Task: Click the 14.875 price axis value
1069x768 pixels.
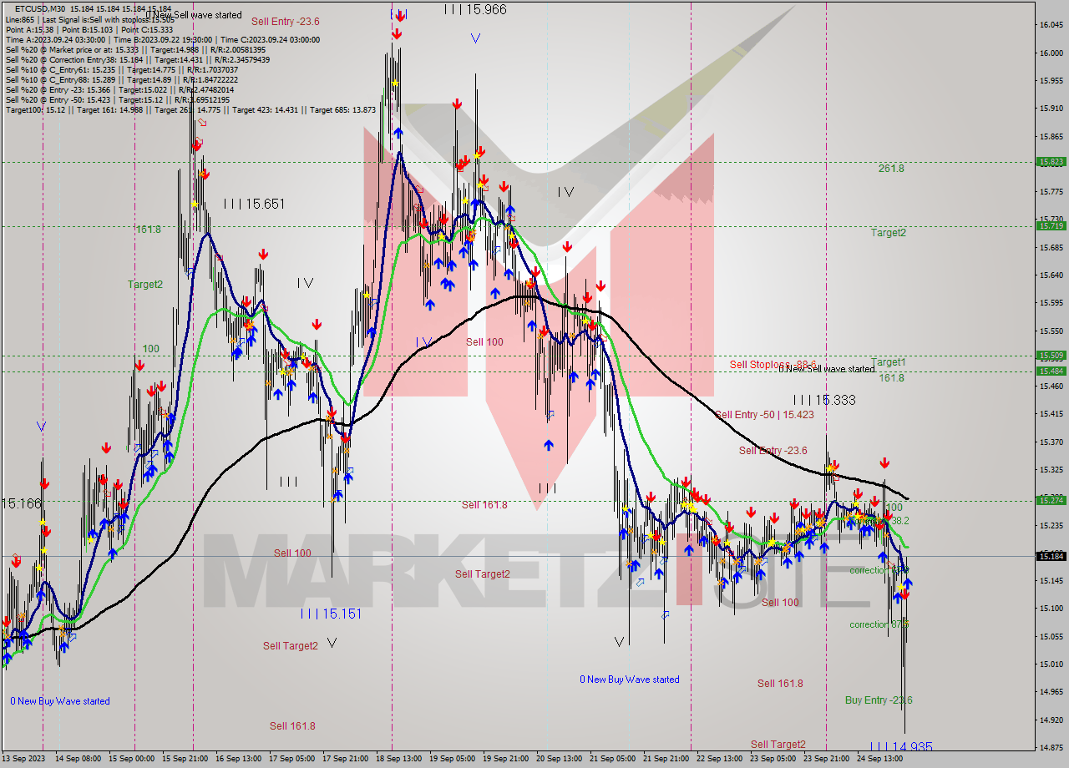Action: [x=1050, y=747]
